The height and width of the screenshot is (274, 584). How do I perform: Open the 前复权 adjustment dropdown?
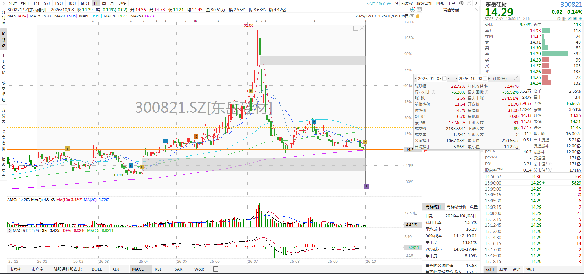(407, 3)
